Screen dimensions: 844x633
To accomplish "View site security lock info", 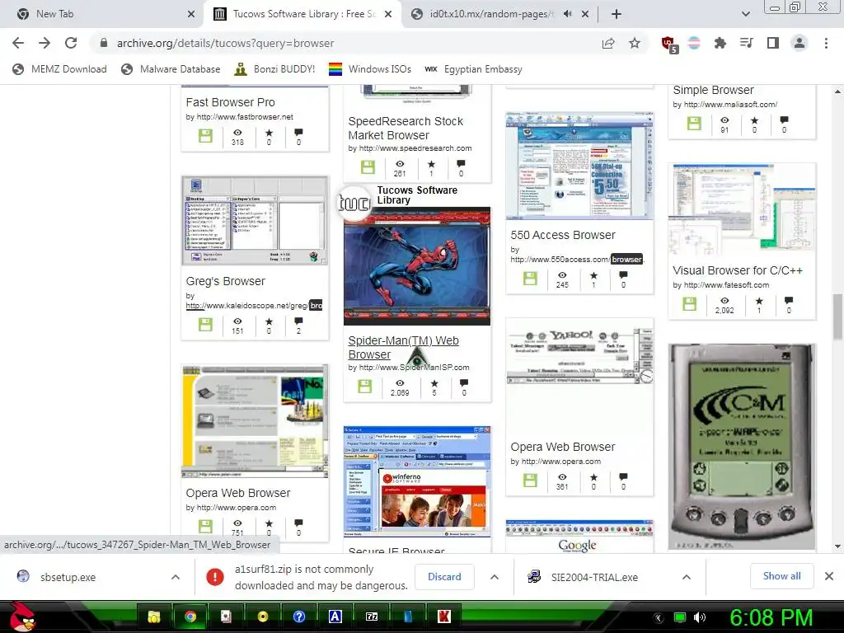I will click(104, 43).
